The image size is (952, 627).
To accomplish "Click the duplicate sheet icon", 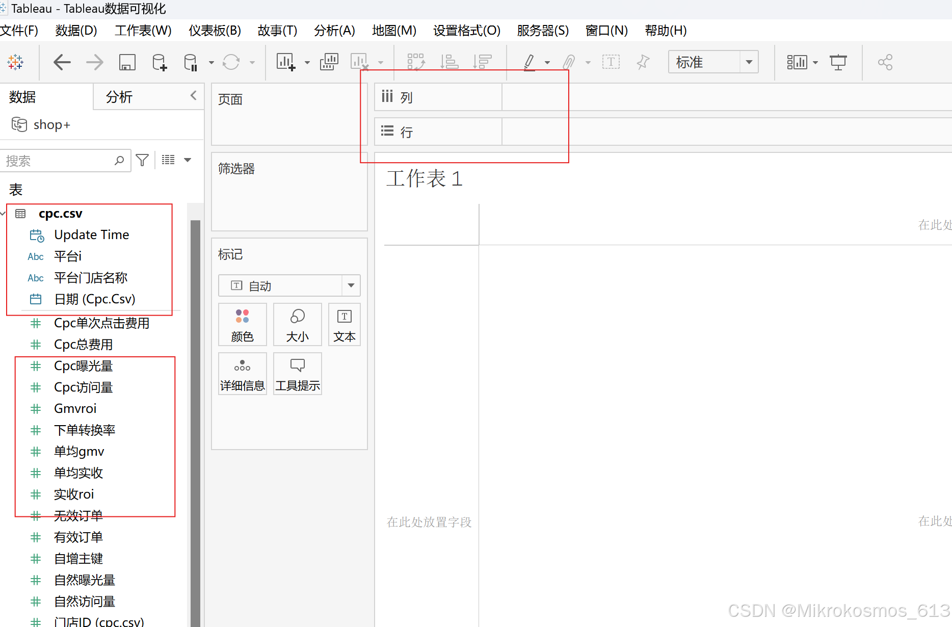I will pyautogui.click(x=329, y=62).
